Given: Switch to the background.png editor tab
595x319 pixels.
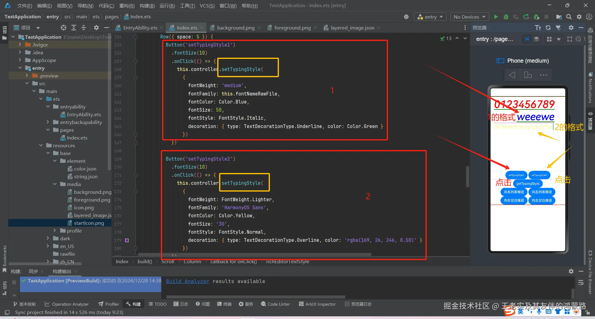Looking at the screenshot, I should (x=235, y=28).
